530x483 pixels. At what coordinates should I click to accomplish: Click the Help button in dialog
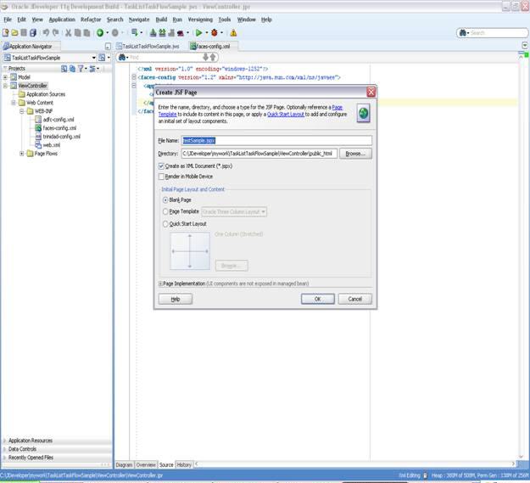[176, 300]
